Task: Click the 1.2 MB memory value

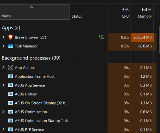Action: (146, 76)
